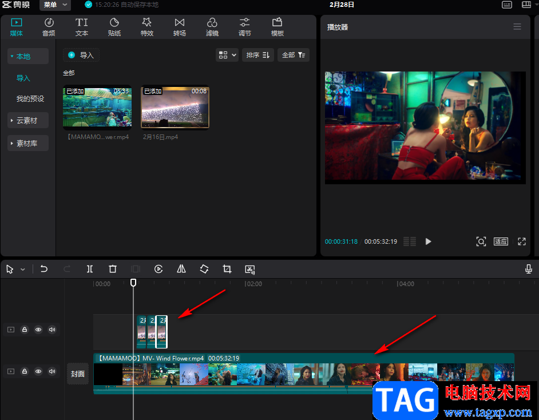
Task: Start voiceover recording with microphone icon
Action: [x=529, y=269]
